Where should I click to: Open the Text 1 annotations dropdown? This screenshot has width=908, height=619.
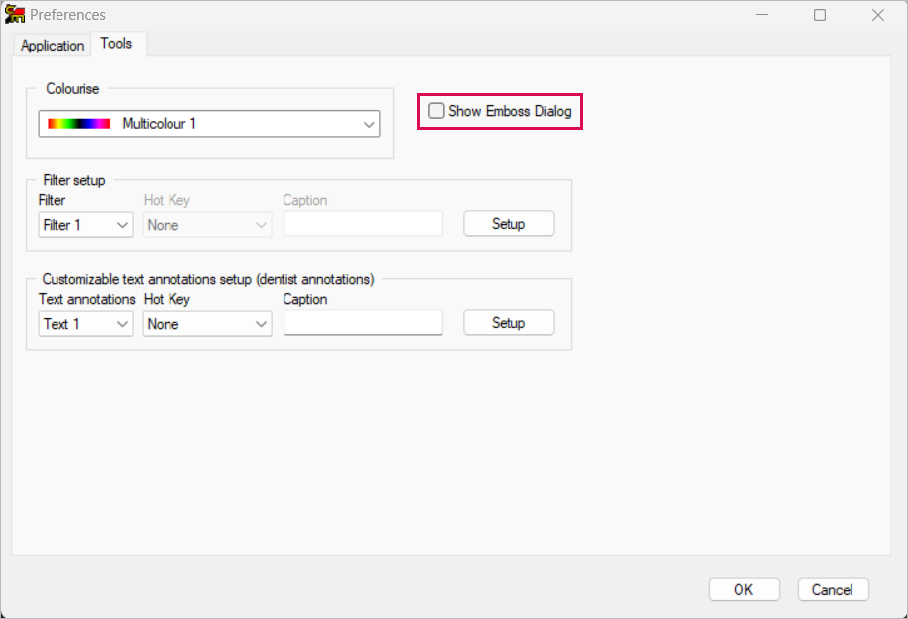86,324
